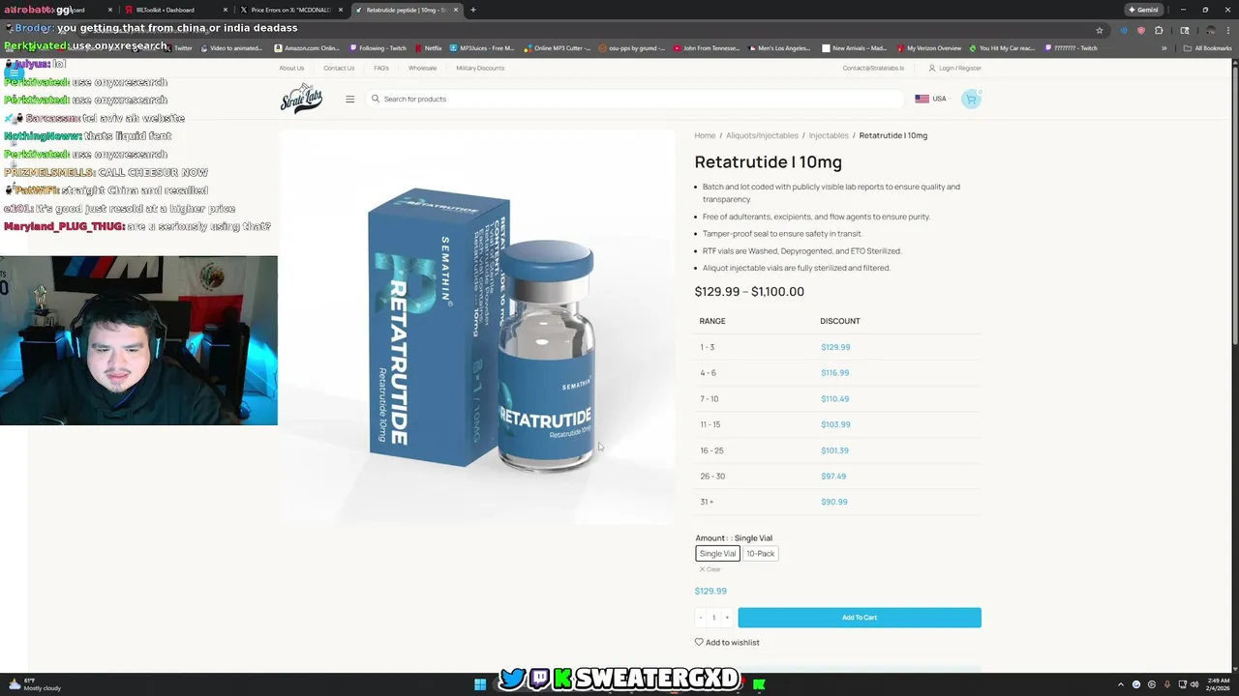
Task: Click the Amazon.com bookmark
Action: point(307,48)
